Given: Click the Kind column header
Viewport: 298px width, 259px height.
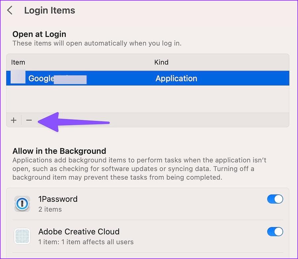Looking at the screenshot, I should pyautogui.click(x=161, y=62).
